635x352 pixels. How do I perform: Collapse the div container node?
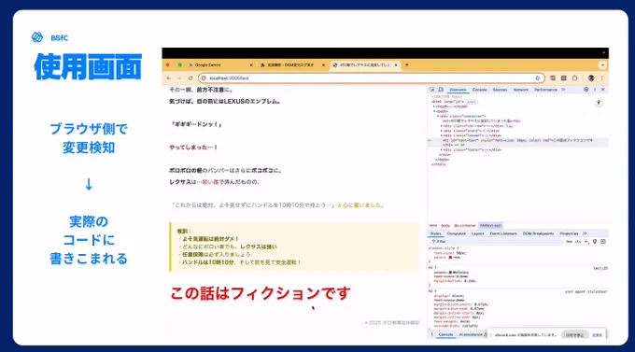[438, 117]
